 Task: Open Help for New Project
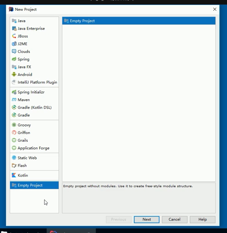(202, 220)
